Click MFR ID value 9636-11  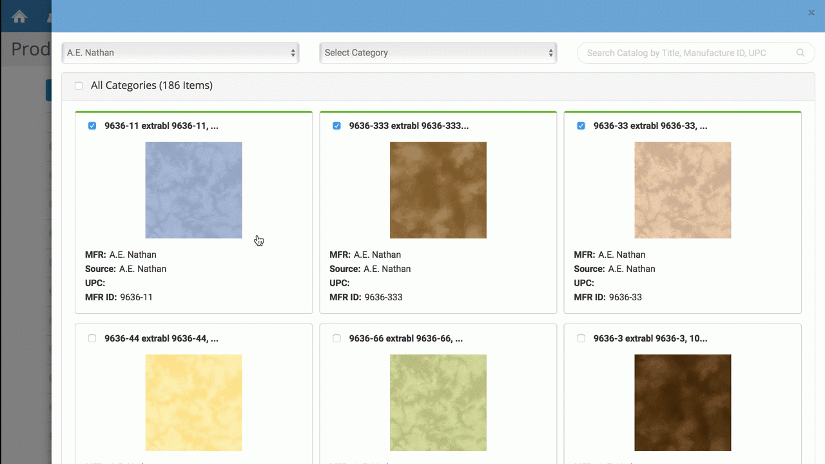[136, 297]
